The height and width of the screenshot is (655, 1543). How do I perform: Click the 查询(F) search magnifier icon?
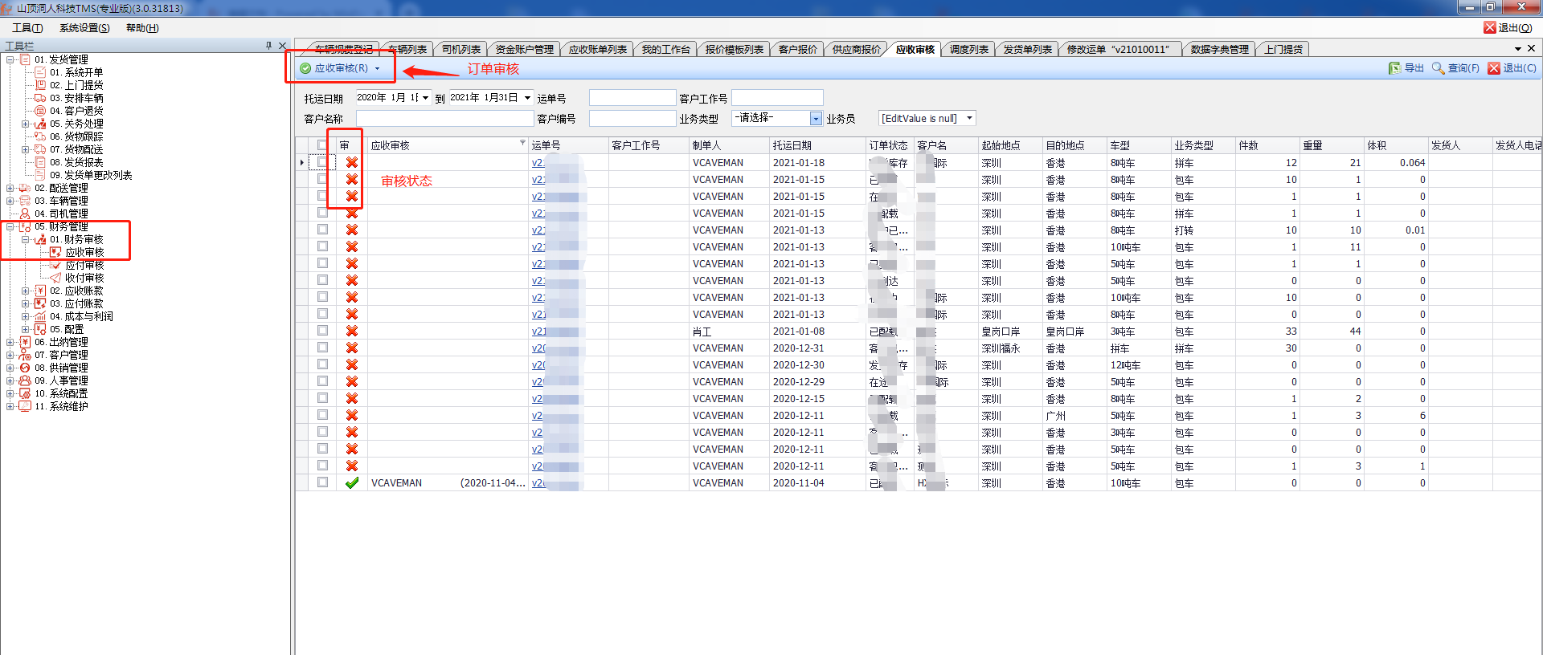point(1438,68)
